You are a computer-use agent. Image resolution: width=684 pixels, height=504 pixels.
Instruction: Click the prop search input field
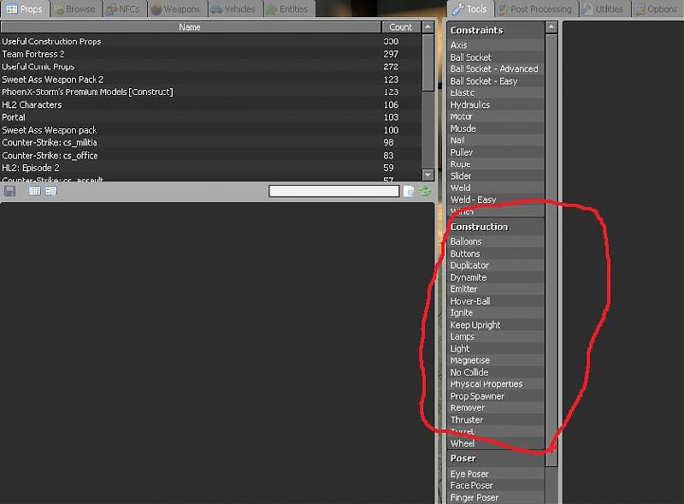pos(333,191)
